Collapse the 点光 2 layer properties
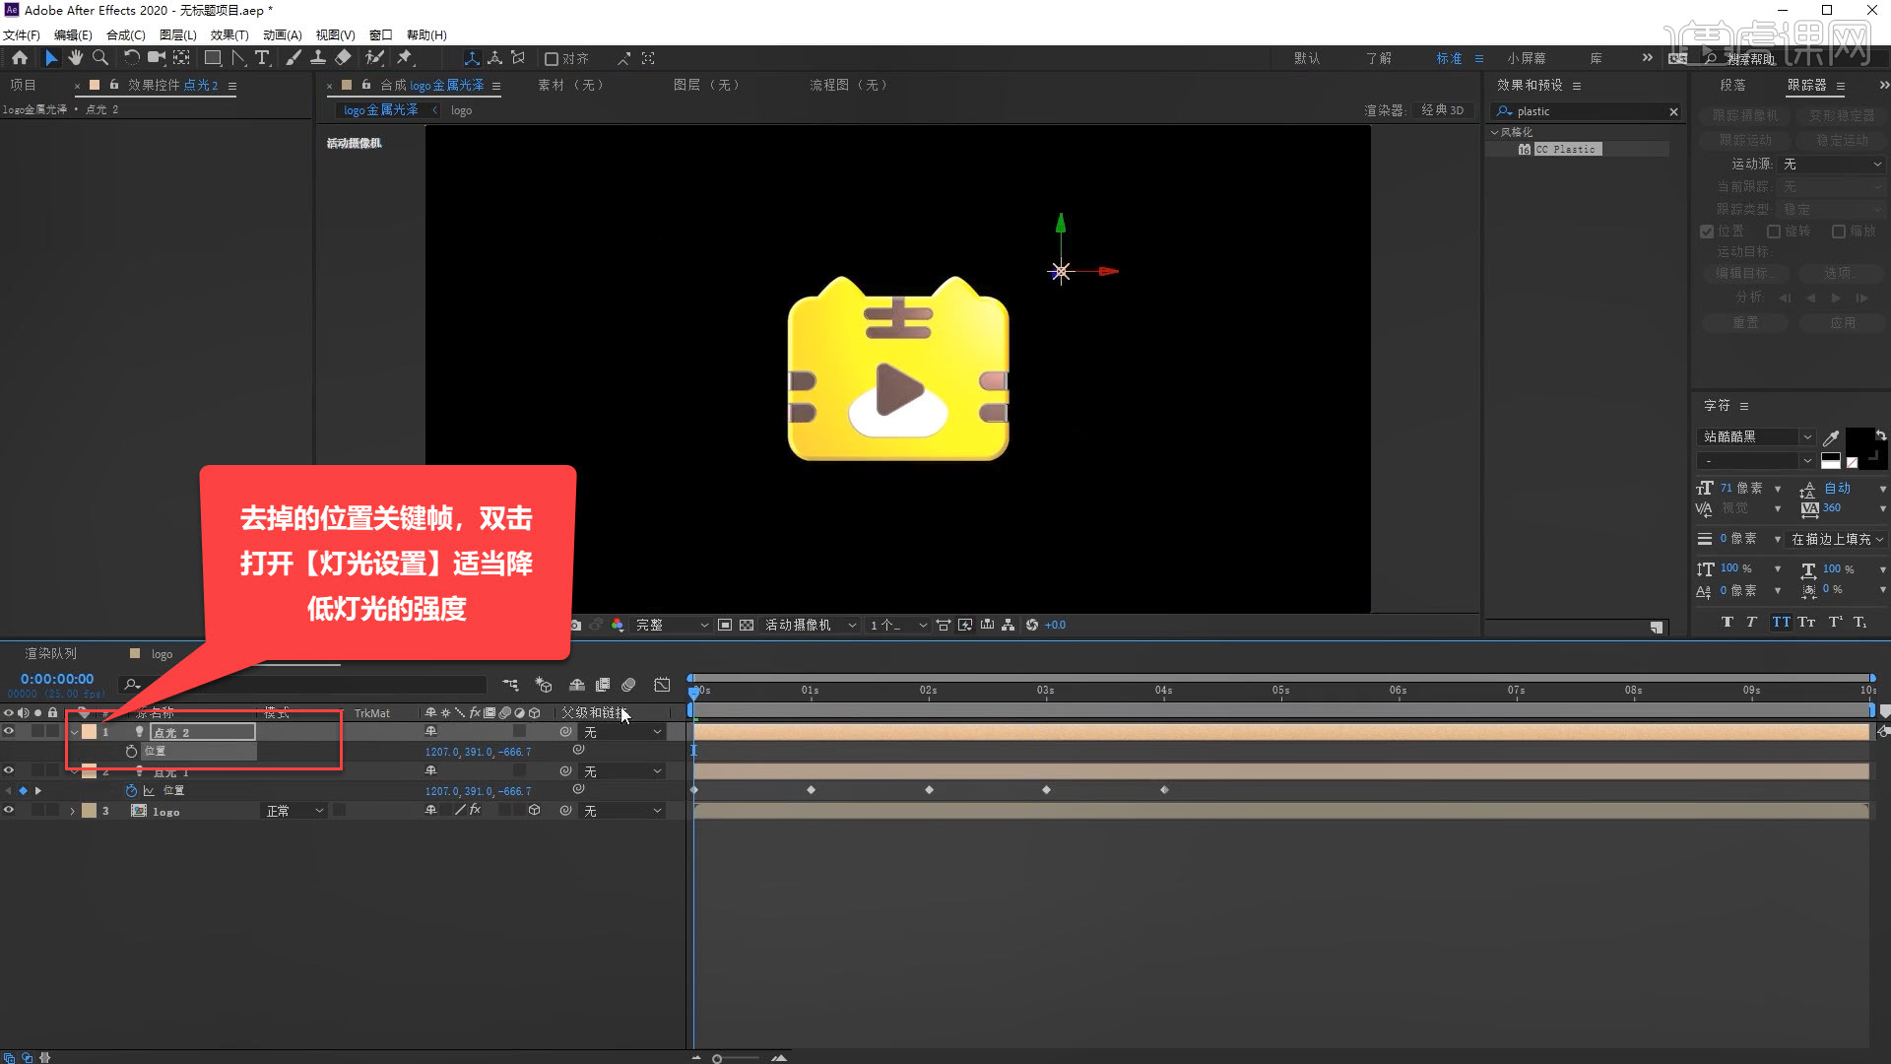Screen dimensions: 1891x1064 74,732
